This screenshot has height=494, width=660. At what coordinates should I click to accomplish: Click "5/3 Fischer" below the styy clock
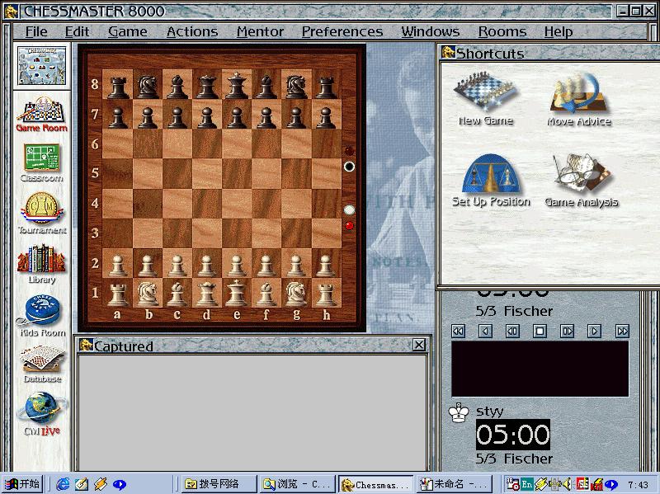514,459
